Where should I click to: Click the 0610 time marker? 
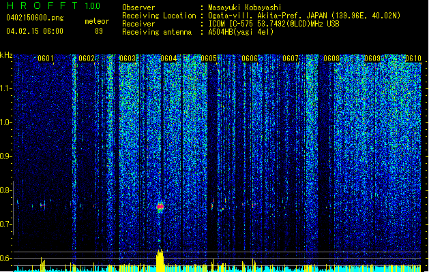(413, 58)
